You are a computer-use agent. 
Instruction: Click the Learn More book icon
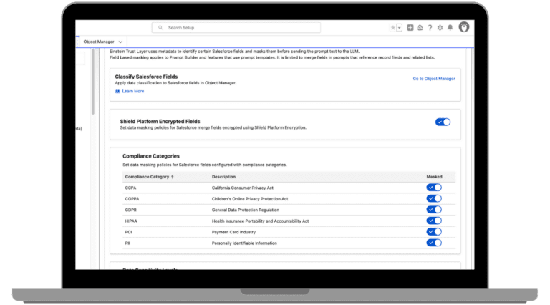pyautogui.click(x=117, y=91)
